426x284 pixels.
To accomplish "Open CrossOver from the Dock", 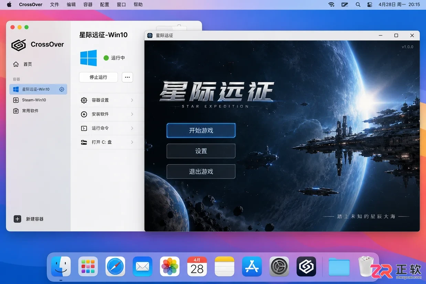I will (306, 266).
